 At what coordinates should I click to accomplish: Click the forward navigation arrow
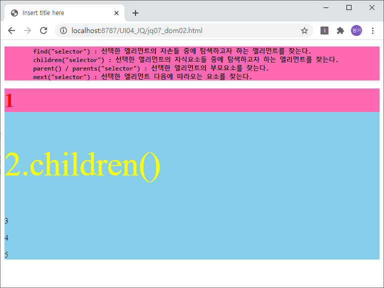(27, 30)
